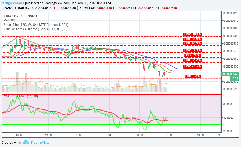Viewport: 241px width, 147px height.
Task: Click the 0.00000550 price axis label
Action: (x=231, y=66)
